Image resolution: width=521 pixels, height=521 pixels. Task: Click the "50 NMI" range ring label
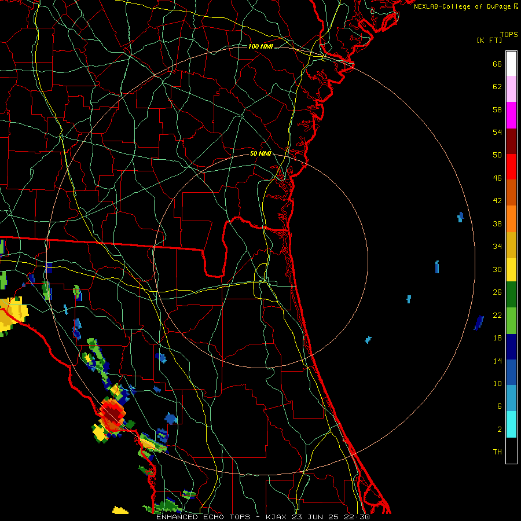click(x=260, y=153)
